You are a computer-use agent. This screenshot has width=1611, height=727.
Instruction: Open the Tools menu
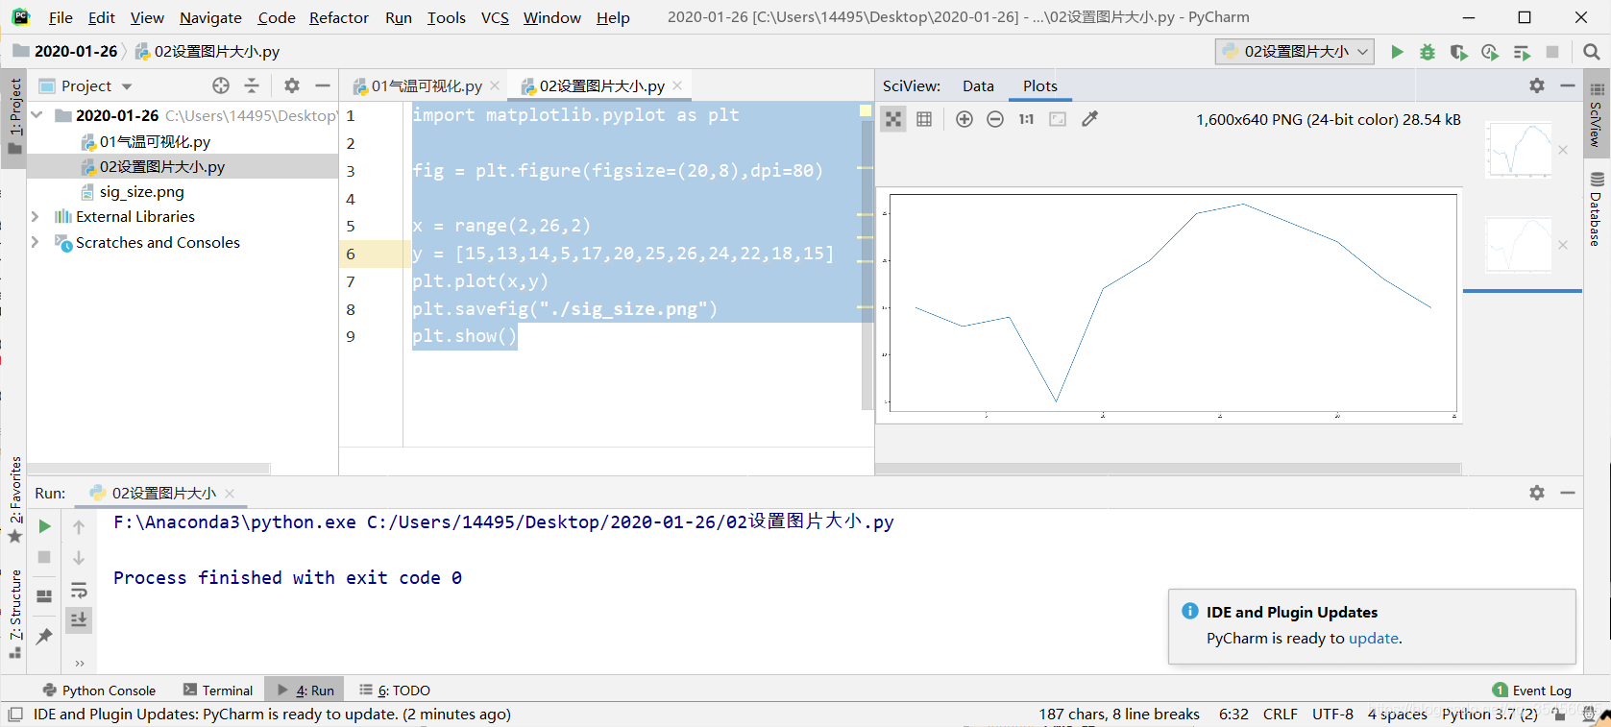[x=447, y=17]
